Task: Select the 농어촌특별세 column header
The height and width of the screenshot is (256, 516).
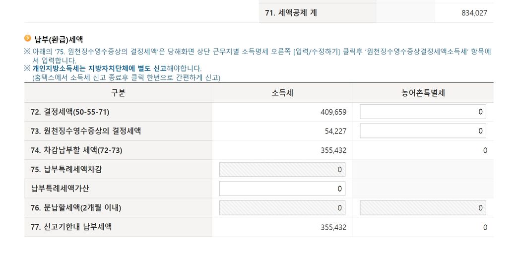Action: coord(423,93)
